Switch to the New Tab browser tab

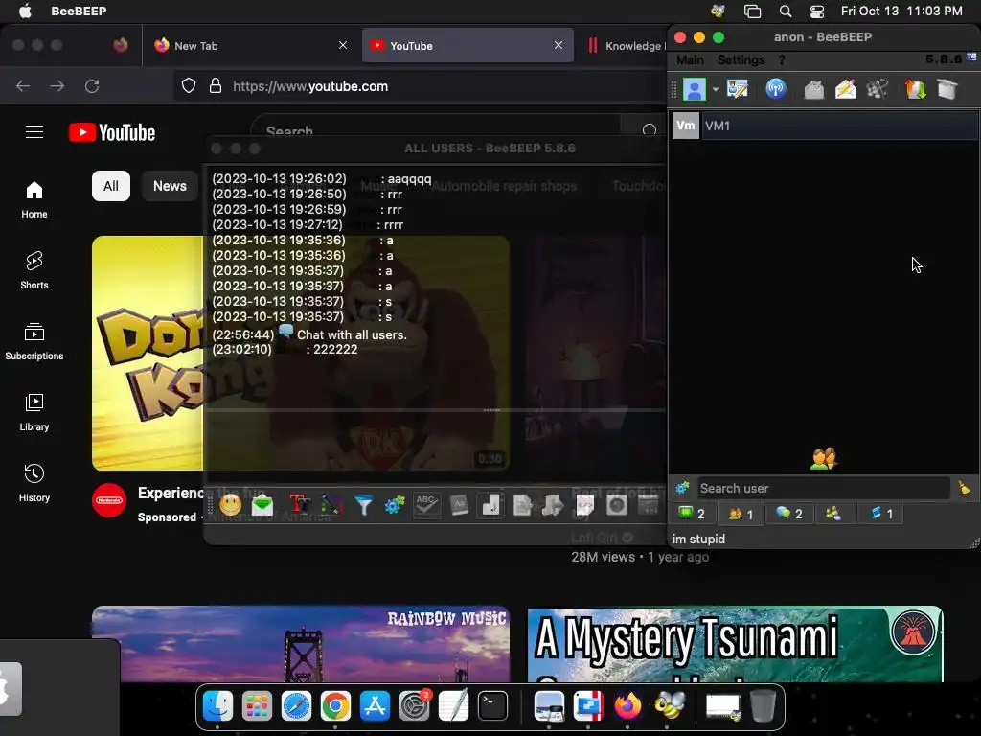click(x=252, y=46)
